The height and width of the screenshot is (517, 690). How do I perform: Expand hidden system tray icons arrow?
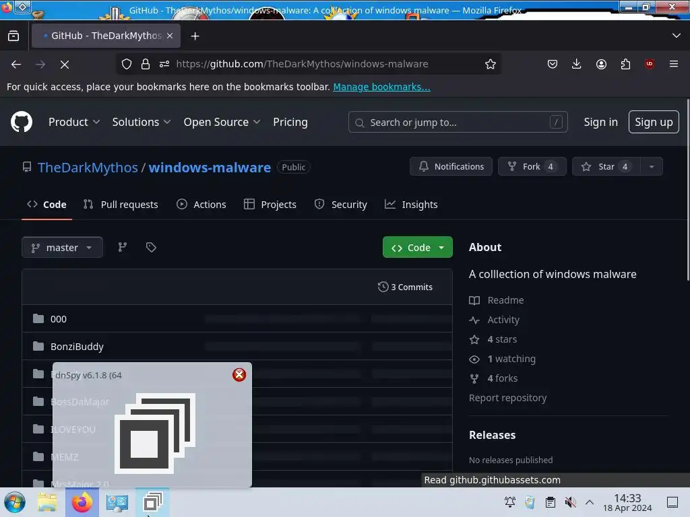point(590,502)
